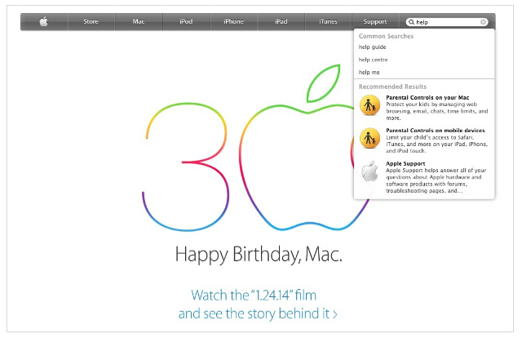Open the Store tab
This screenshot has height=338, width=522.
point(91,22)
